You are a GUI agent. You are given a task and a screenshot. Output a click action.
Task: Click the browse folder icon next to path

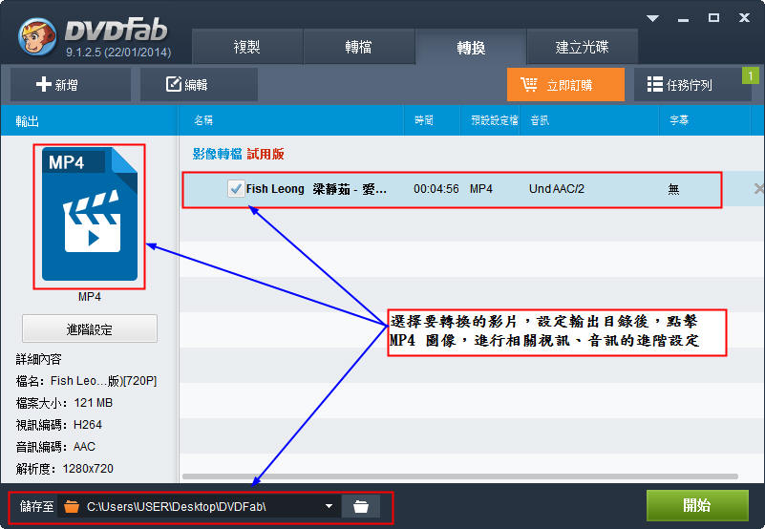pyautogui.click(x=360, y=506)
